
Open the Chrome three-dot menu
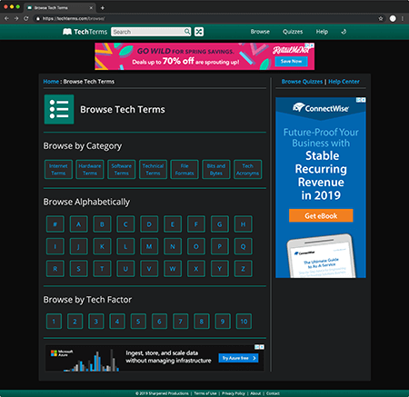[403, 18]
